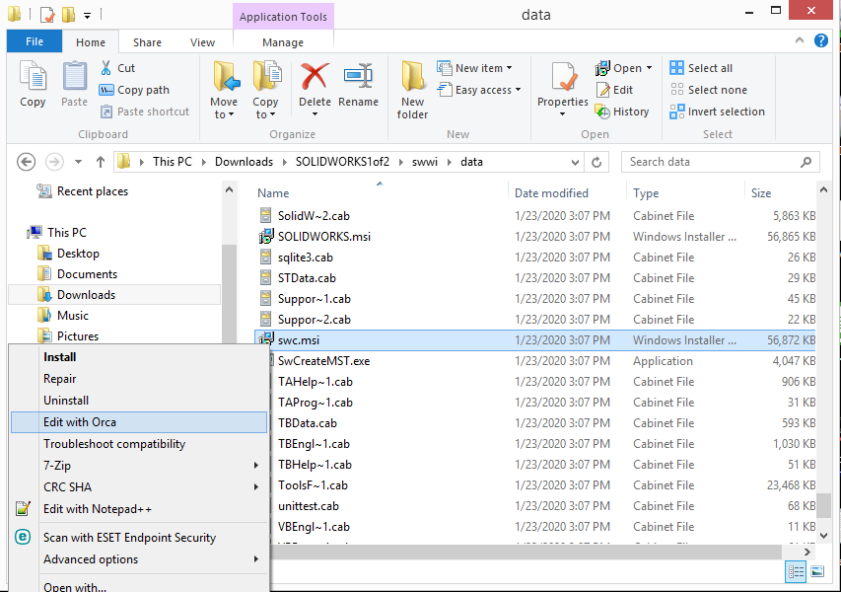The width and height of the screenshot is (841, 592).
Task: Collapse the ribbon with the chevron
Action: pyautogui.click(x=800, y=40)
